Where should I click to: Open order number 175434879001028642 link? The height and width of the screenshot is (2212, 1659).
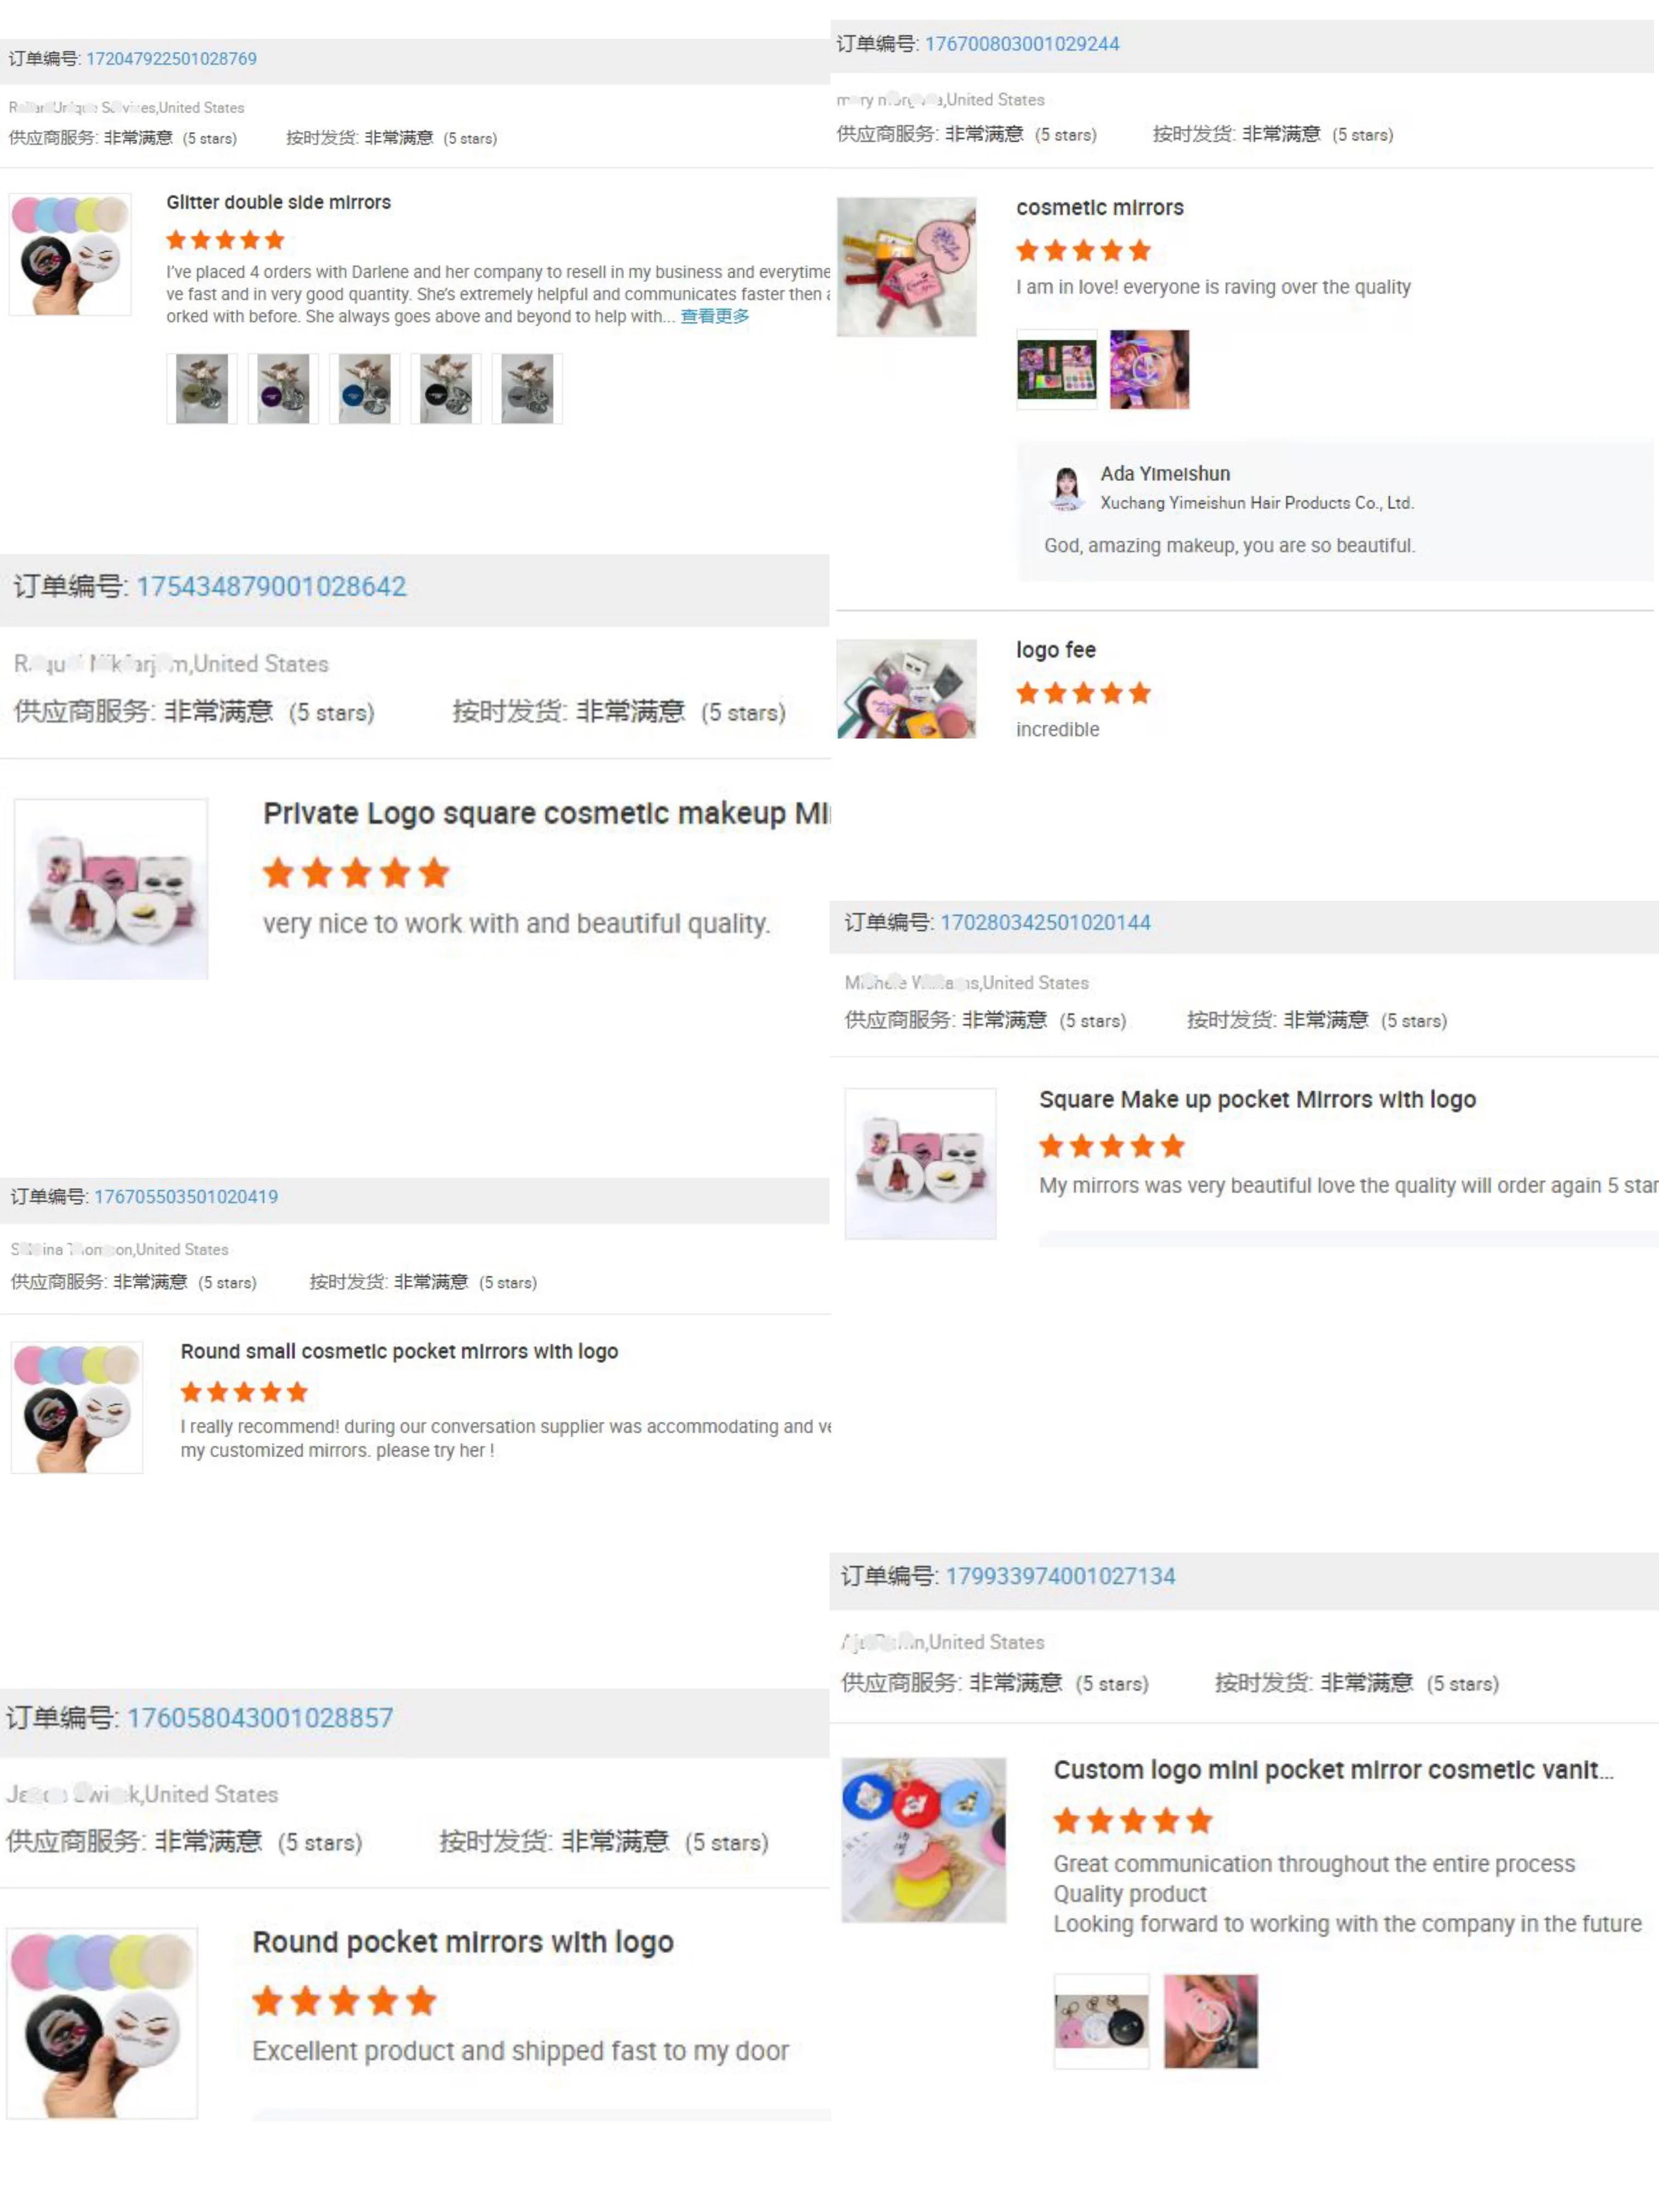pos(271,586)
